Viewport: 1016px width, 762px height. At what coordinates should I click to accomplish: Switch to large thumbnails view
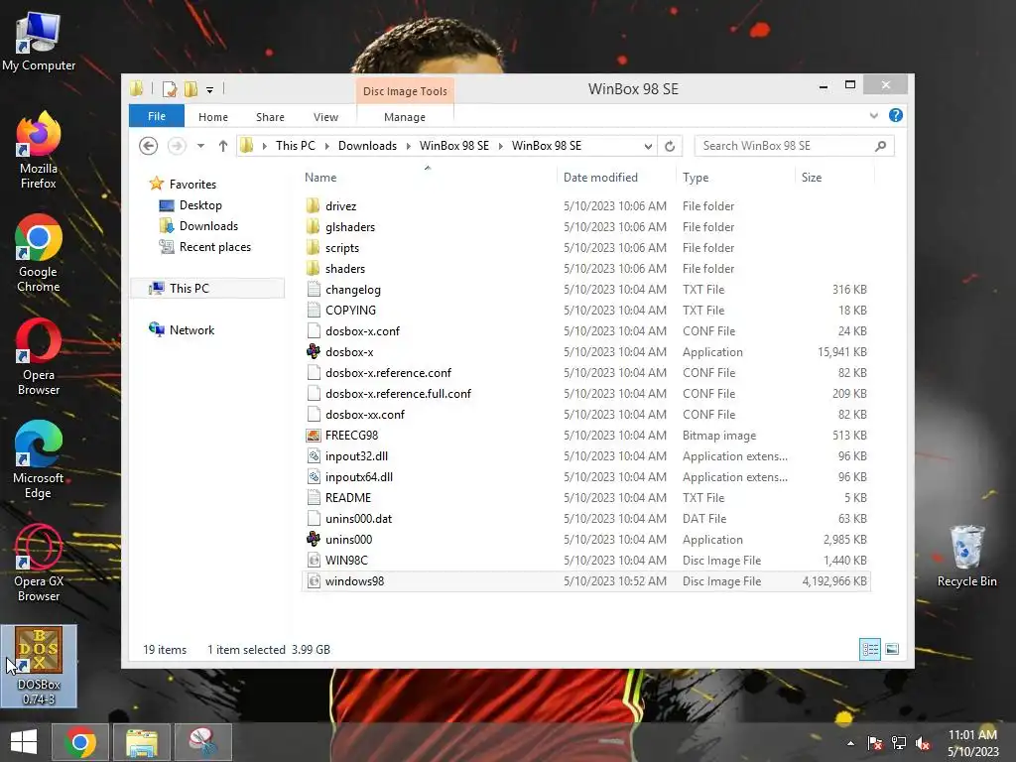pos(892,649)
